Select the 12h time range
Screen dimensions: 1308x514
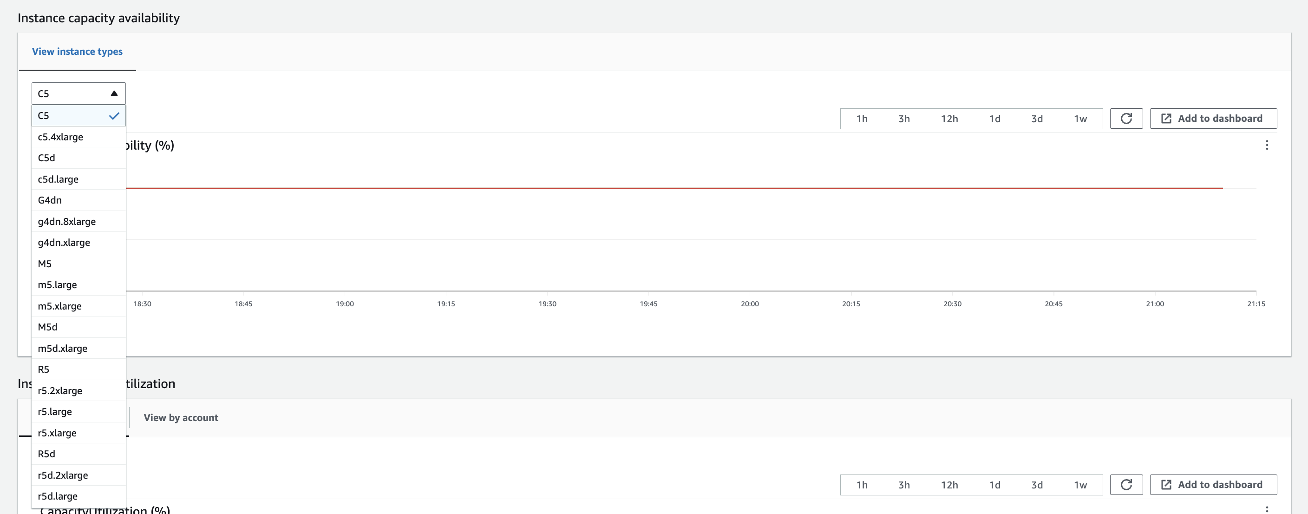[x=949, y=119]
